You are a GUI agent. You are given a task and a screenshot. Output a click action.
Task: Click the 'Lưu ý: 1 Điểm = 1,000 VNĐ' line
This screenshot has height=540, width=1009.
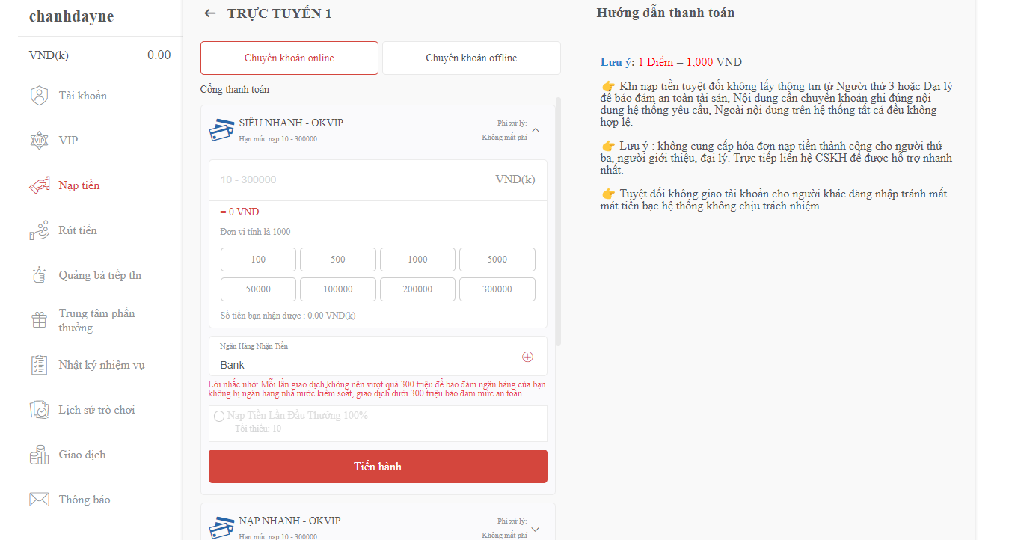coord(671,62)
